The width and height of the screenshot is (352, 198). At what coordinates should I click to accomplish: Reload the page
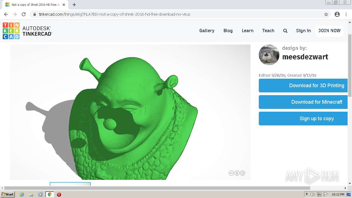pos(24,14)
